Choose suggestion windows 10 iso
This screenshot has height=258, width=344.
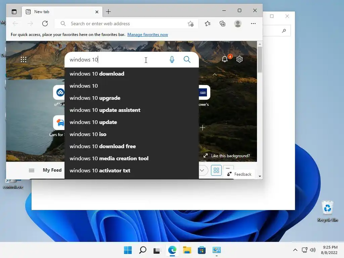tap(132, 134)
